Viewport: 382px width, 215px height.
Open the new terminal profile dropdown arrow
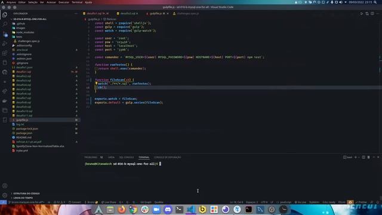click(x=359, y=157)
